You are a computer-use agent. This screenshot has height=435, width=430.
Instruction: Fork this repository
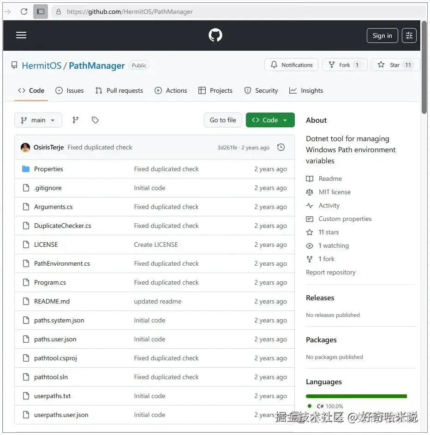[x=345, y=65]
